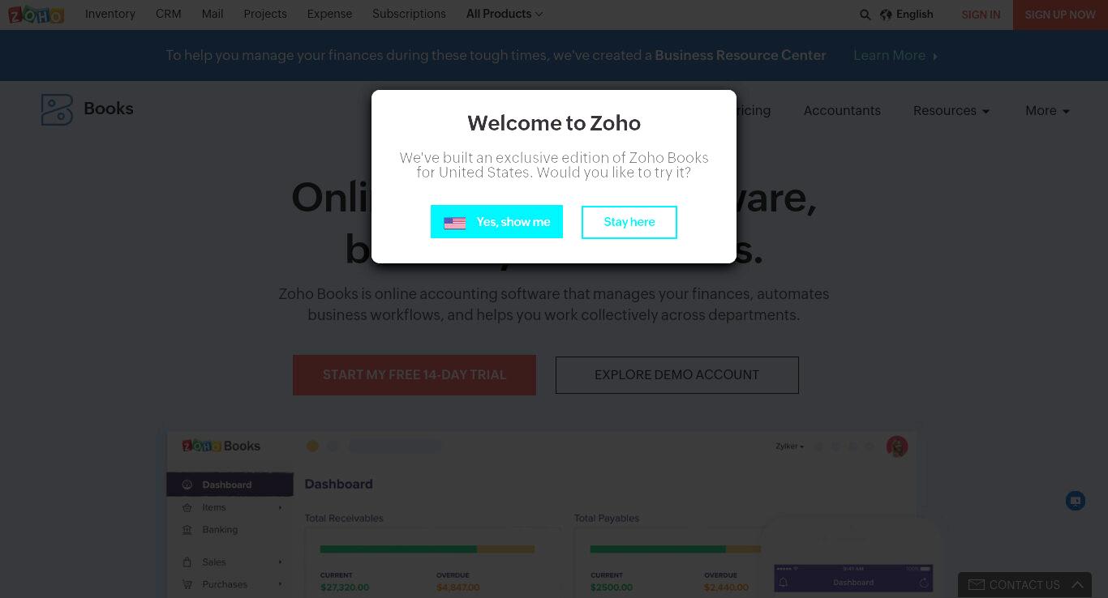Screen dimensions: 1108x598
Task: Click the Banking icon in preview sidebar
Action: coord(187,530)
